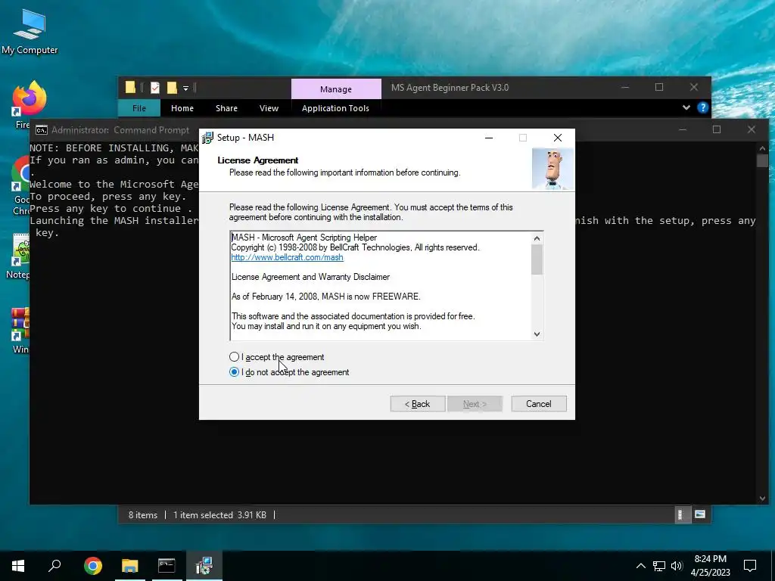This screenshot has width=775, height=581.
Task: Click the Back button in Setup
Action: (x=418, y=404)
